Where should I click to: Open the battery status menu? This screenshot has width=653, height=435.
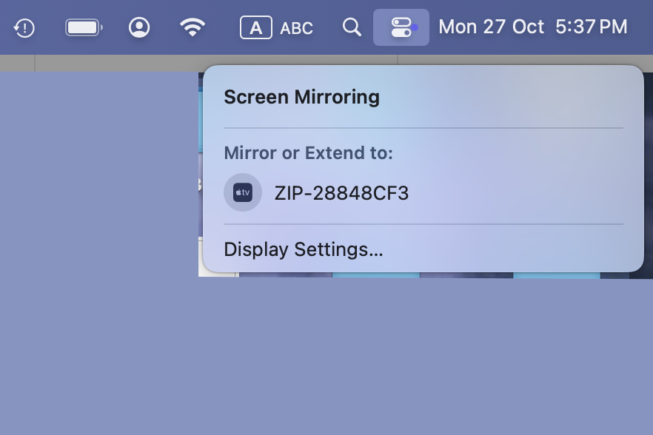pyautogui.click(x=84, y=28)
